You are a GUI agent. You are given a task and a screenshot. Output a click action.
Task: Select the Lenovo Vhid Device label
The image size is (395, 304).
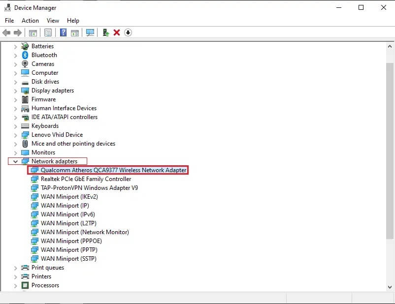pyautogui.click(x=57, y=135)
